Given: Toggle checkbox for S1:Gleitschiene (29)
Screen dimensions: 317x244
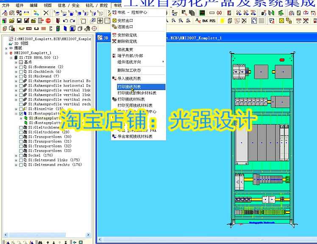Looking at the screenshot, I should click(21, 132).
